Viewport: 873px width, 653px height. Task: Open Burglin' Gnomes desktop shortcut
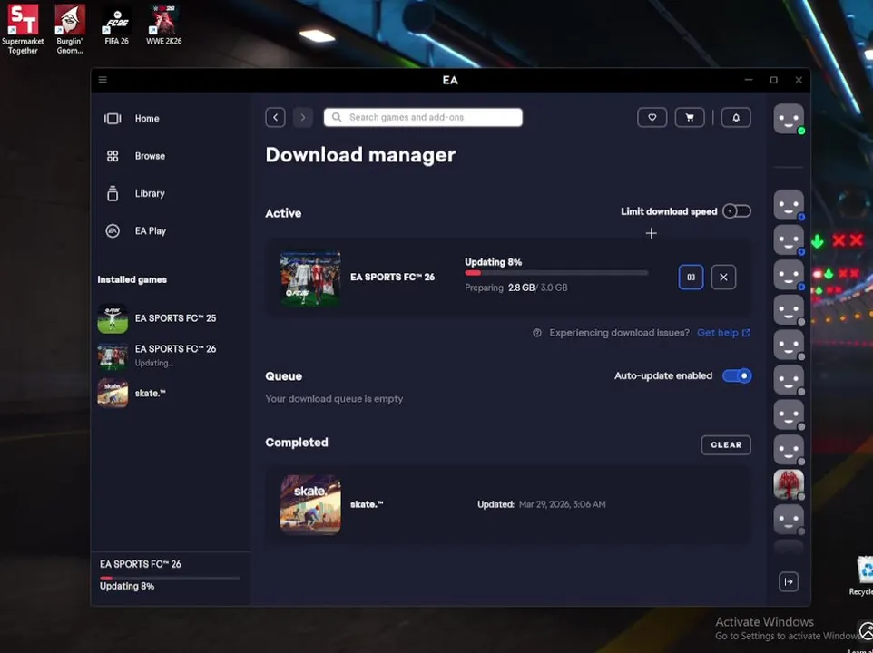(x=70, y=29)
